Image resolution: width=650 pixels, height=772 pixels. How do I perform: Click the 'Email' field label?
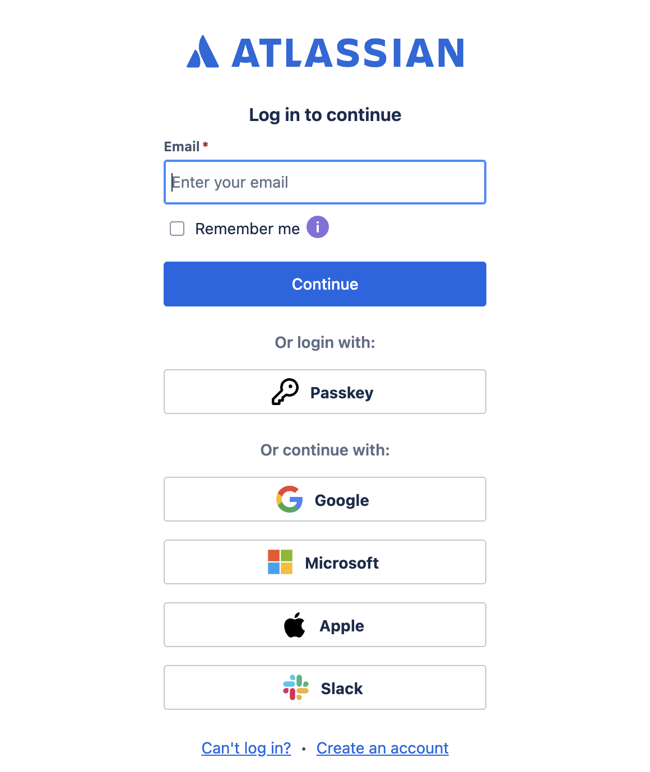click(182, 147)
